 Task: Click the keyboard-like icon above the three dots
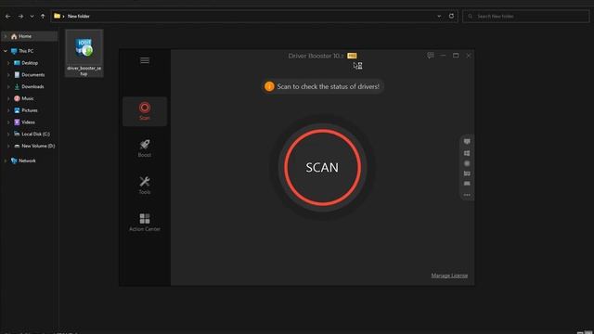[467, 184]
